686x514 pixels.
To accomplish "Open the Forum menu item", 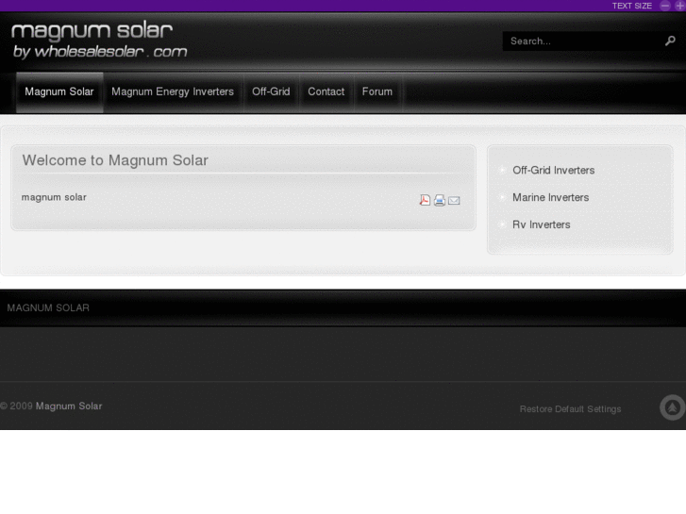I will 377,91.
